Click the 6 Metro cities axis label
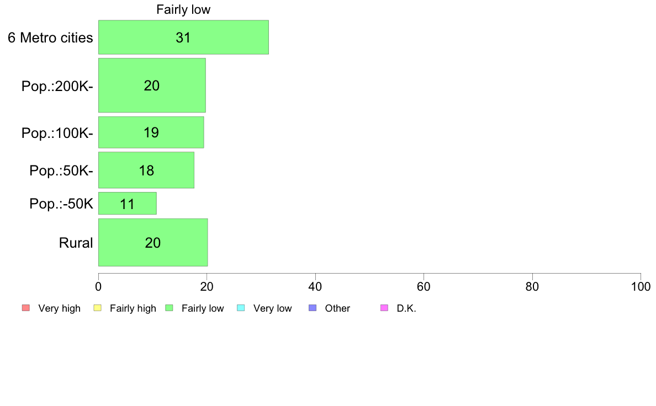 click(50, 38)
